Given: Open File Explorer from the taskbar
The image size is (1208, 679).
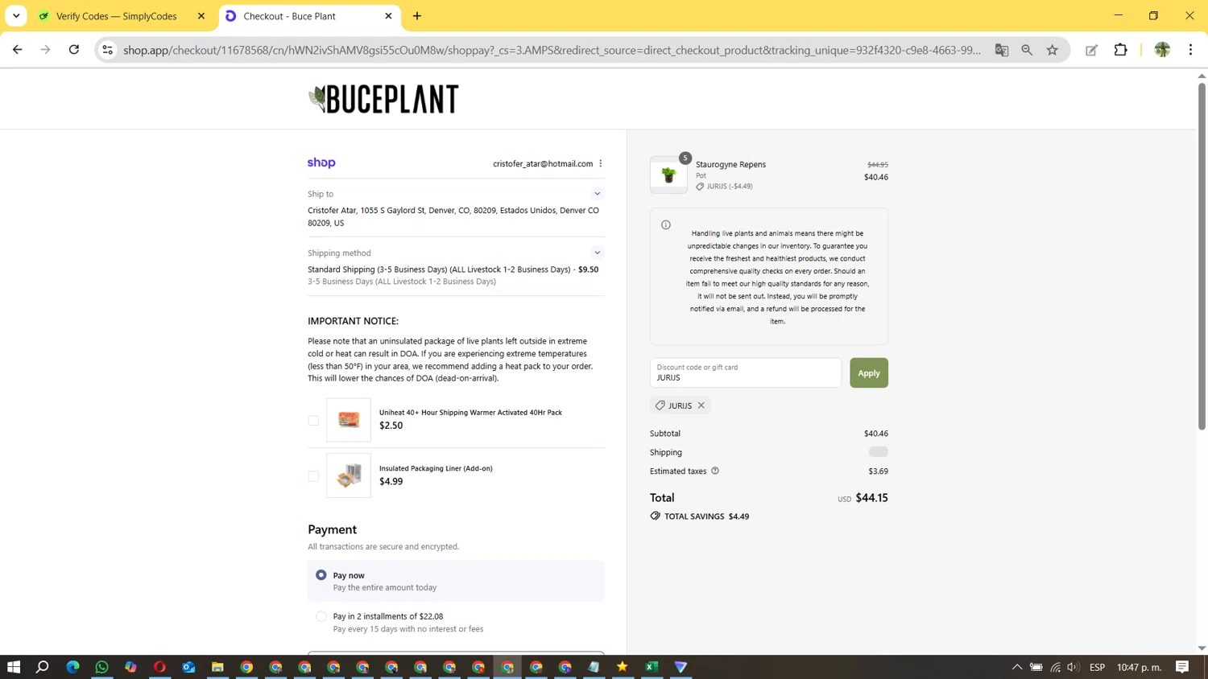Looking at the screenshot, I should [x=217, y=667].
